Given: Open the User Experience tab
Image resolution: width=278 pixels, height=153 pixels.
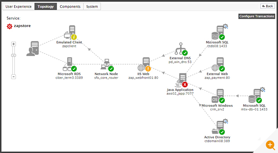Looking at the screenshot, I should 18,7.
